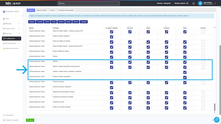Expand the Transacciones menu chevron
The height and width of the screenshot is (124, 221).
(19, 29)
